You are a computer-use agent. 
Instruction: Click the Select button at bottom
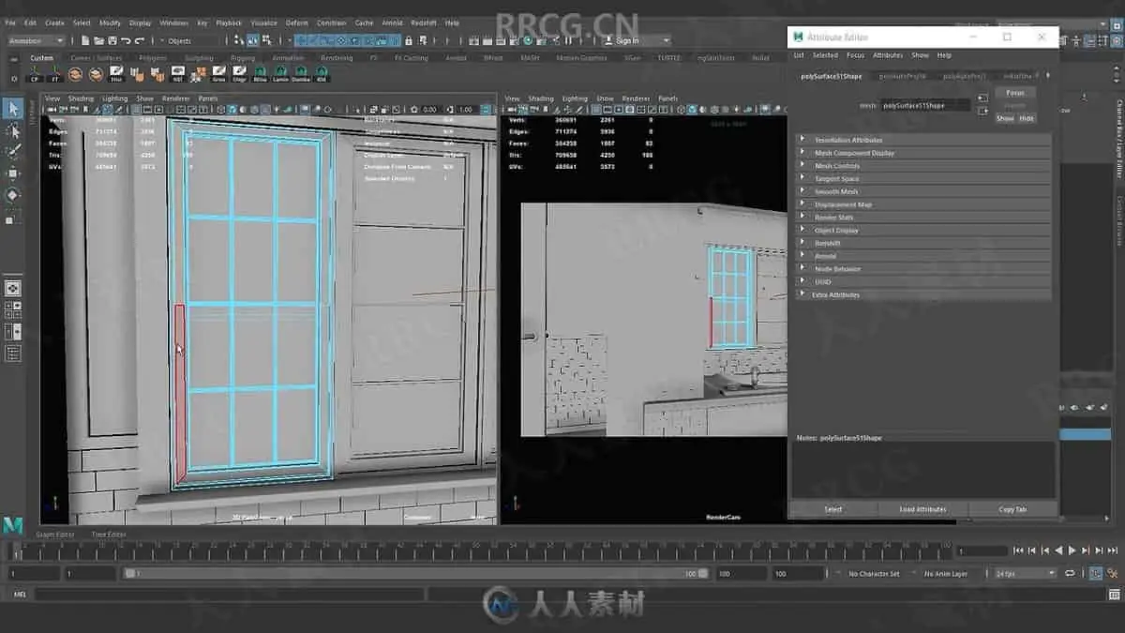click(x=832, y=509)
